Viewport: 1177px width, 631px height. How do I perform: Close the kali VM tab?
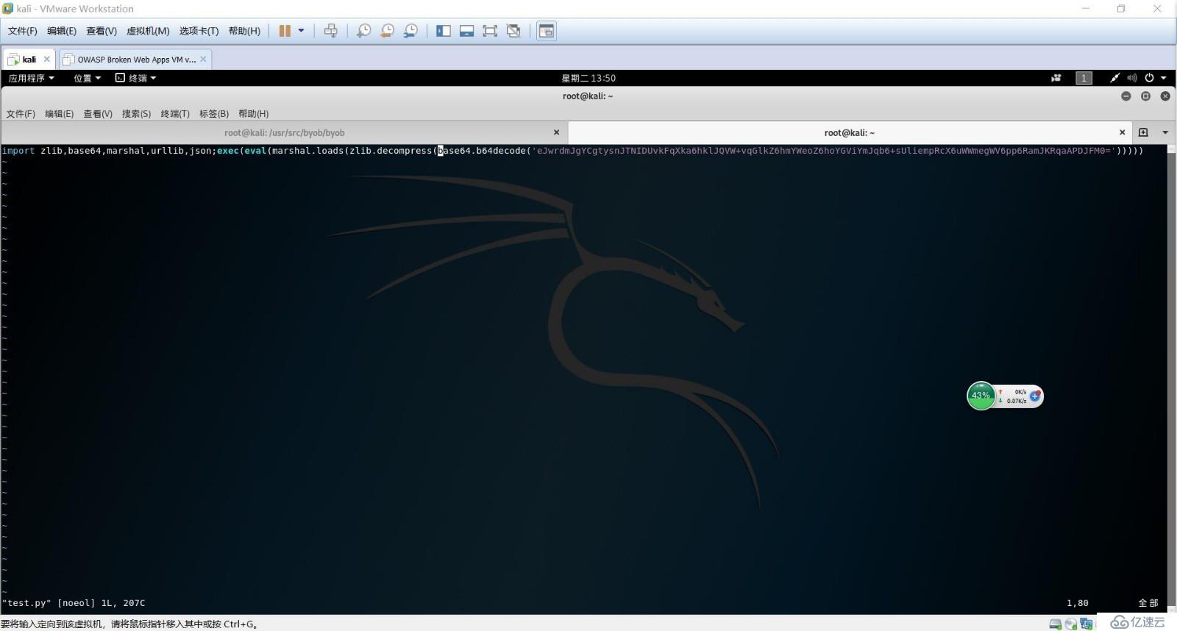click(x=46, y=60)
